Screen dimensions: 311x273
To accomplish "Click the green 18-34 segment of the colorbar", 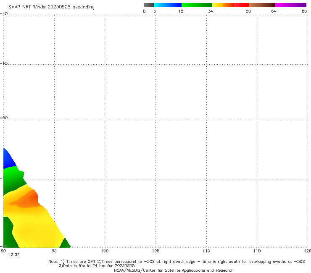I will click(x=197, y=5).
